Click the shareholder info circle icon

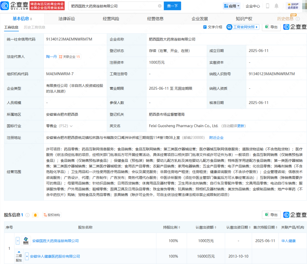pyautogui.click(x=28, y=215)
